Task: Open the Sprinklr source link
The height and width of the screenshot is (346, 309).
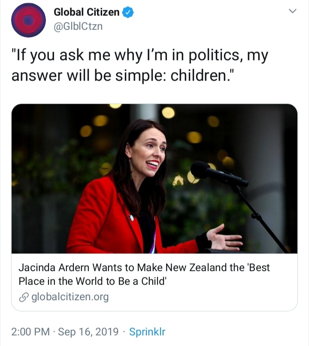Action: coord(147,331)
